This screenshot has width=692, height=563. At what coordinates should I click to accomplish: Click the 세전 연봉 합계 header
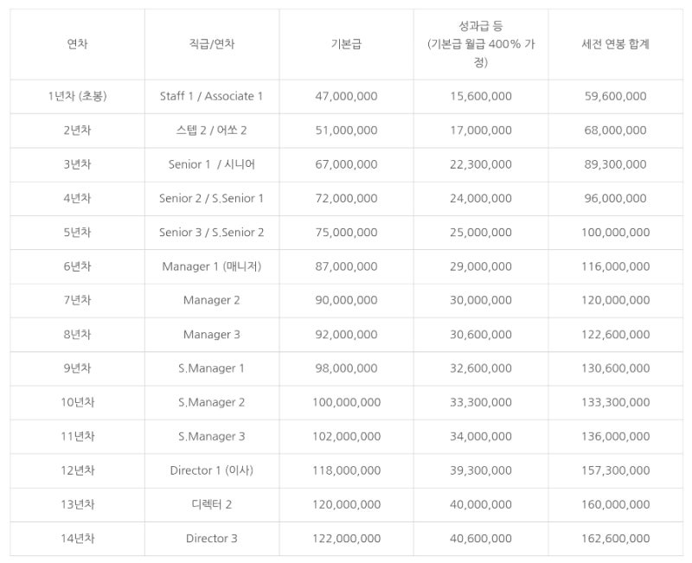[x=615, y=44]
